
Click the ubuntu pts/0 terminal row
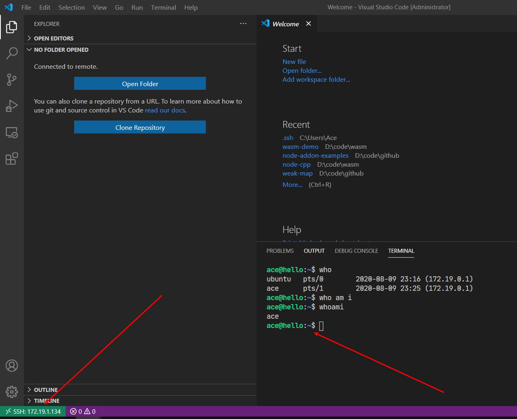pyautogui.click(x=370, y=279)
